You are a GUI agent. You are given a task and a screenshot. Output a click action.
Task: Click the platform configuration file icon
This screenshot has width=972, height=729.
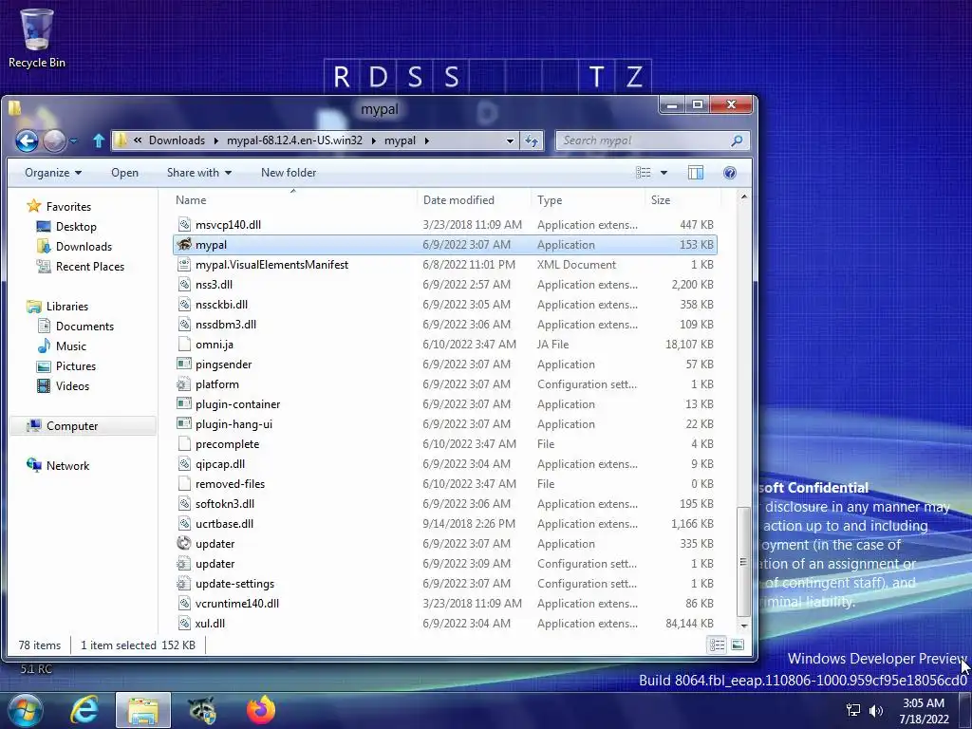click(x=183, y=384)
